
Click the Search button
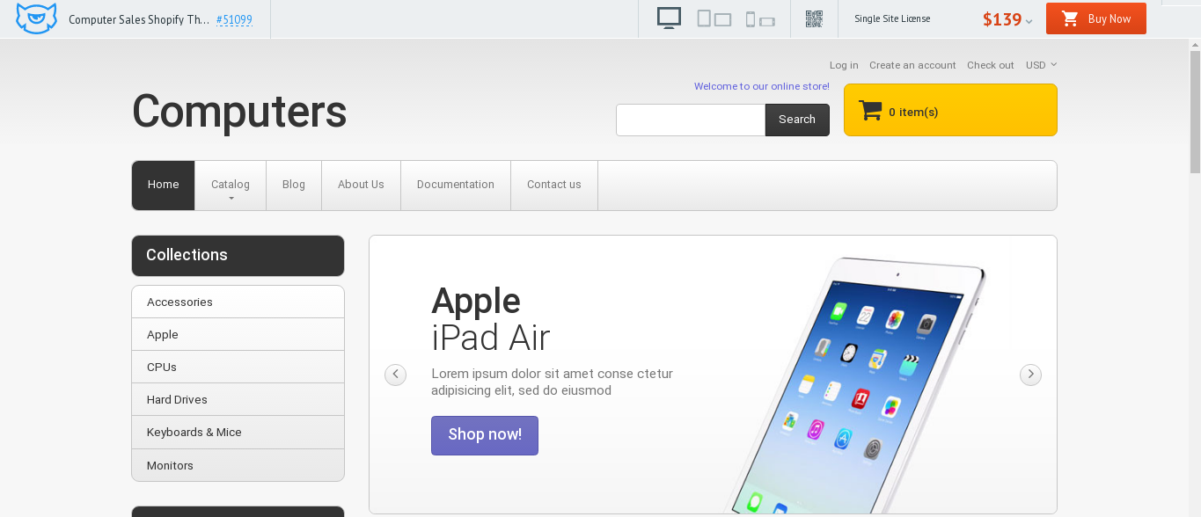tap(797, 120)
